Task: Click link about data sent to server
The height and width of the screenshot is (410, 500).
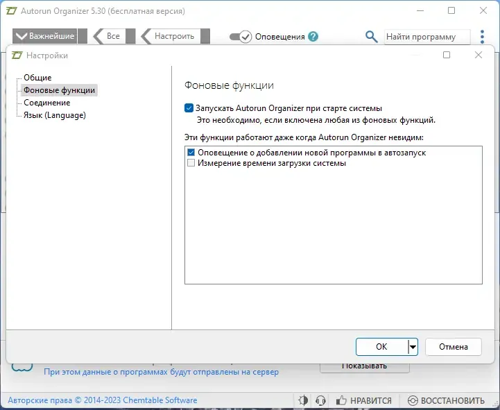Action: [x=161, y=372]
